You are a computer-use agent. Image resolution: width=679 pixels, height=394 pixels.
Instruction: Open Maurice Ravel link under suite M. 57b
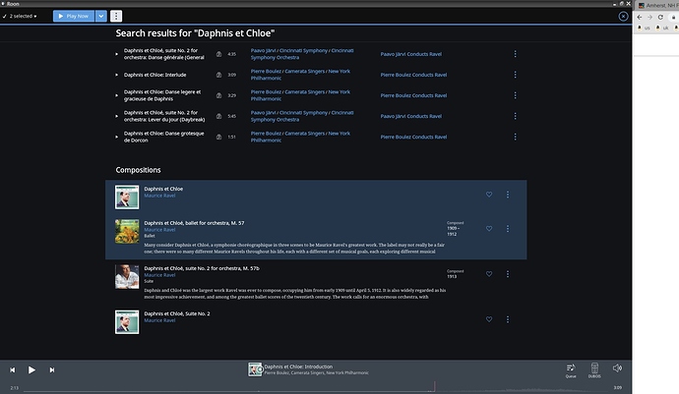pos(159,275)
